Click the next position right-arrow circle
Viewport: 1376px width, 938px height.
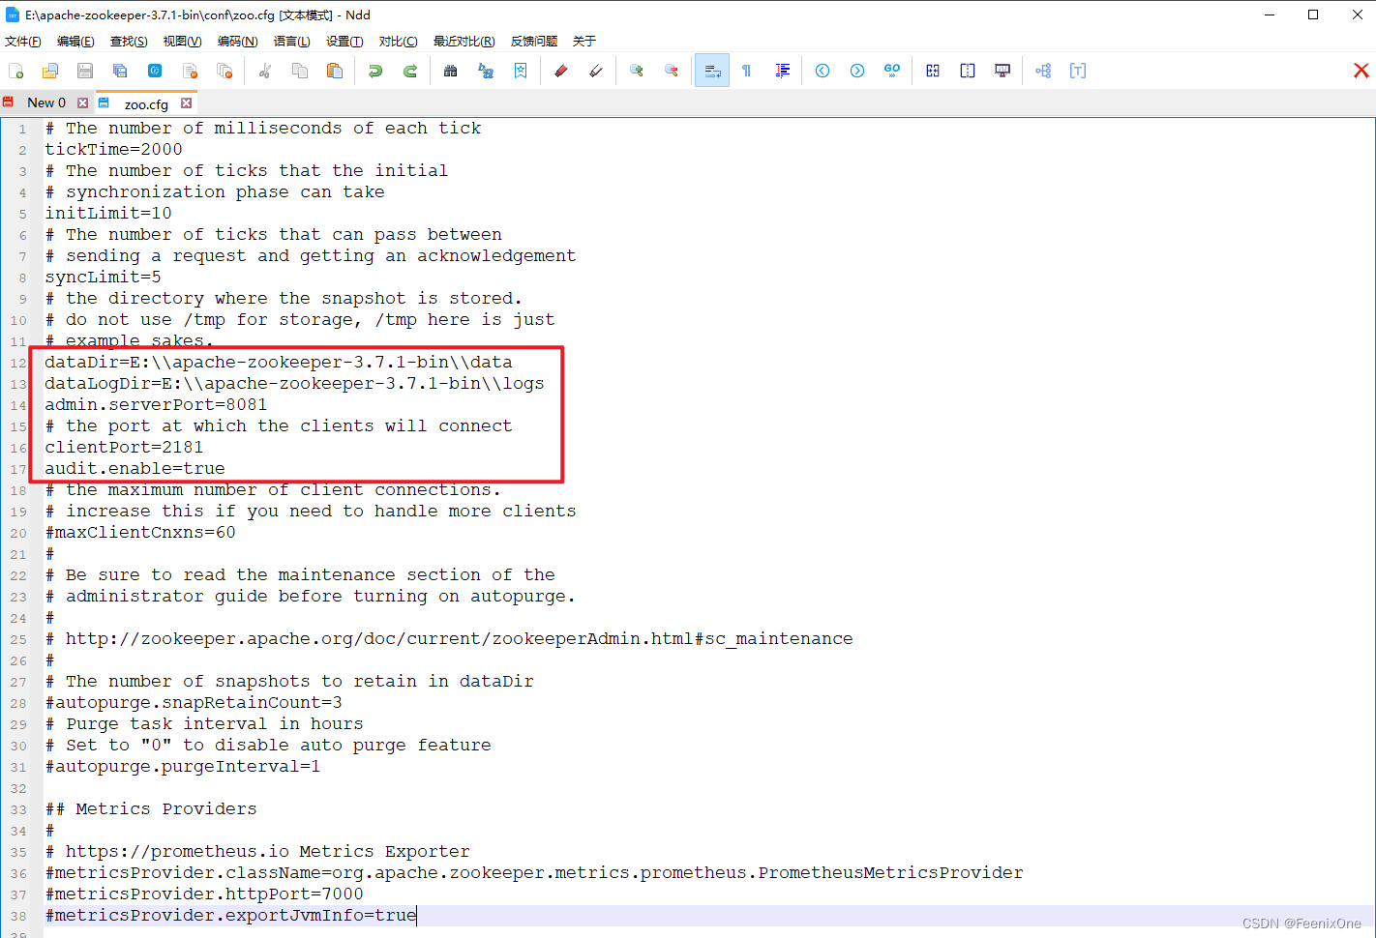click(x=857, y=71)
